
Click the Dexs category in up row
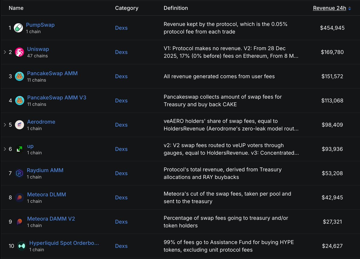coord(121,149)
